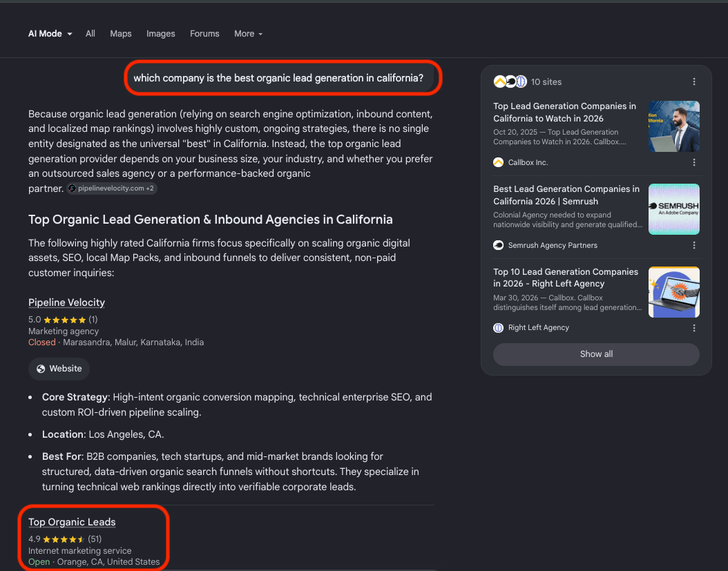This screenshot has width=728, height=571.
Task: Click the 'Marketing agency' category text
Action: pos(64,331)
